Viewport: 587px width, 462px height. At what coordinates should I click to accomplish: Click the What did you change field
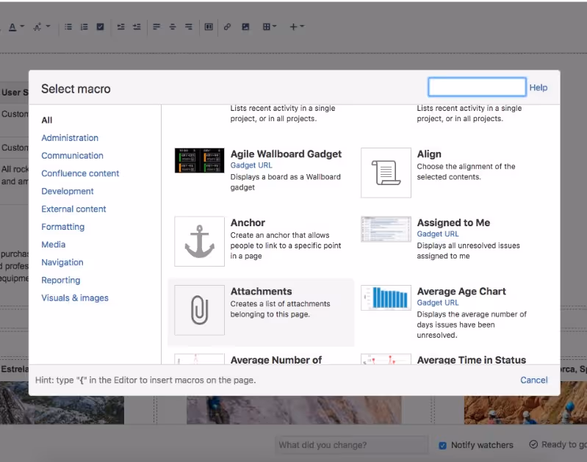351,445
